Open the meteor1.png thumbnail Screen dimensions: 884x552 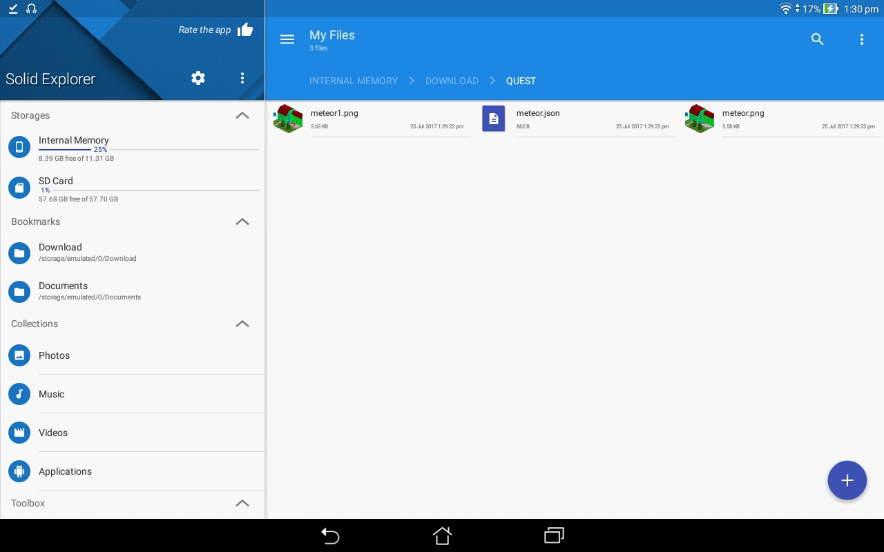(288, 119)
